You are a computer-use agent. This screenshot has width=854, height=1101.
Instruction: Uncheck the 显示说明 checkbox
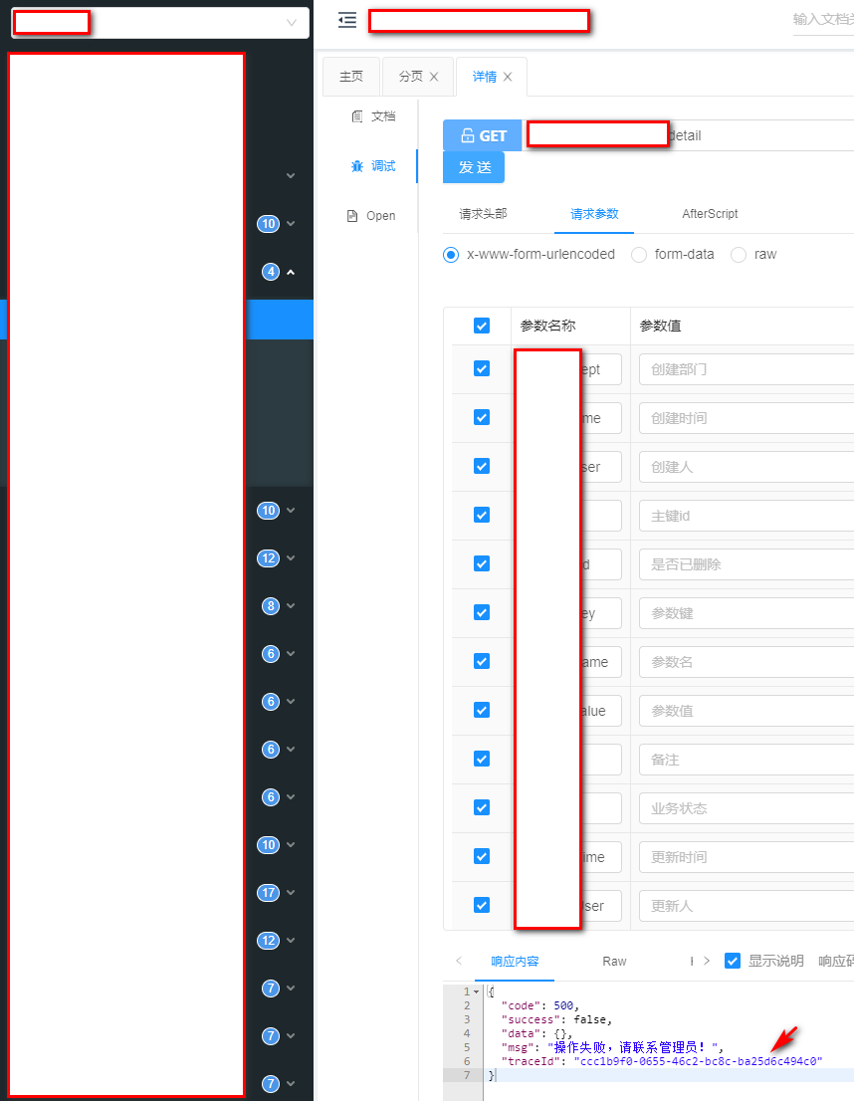click(x=733, y=961)
